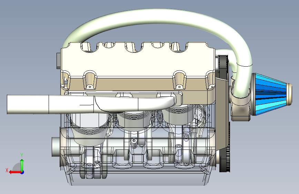Click the tan end cap on the air filter tip
This screenshot has width=299, height=194.
tap(289, 94)
